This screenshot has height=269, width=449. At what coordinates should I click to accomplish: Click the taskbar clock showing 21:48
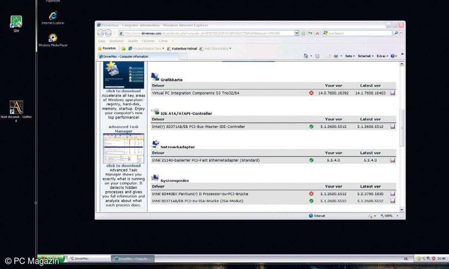441,259
